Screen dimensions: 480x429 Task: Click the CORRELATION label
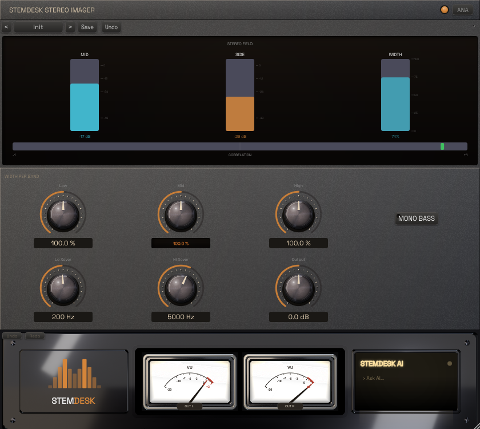click(240, 155)
